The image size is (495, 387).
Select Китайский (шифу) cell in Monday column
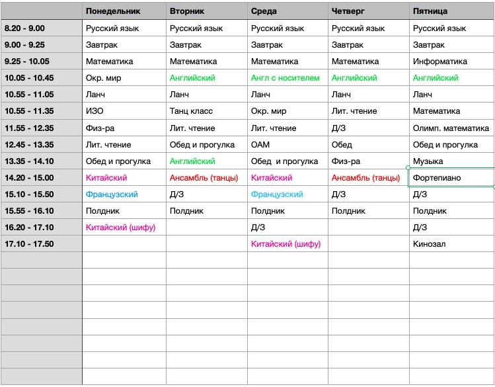(x=124, y=228)
